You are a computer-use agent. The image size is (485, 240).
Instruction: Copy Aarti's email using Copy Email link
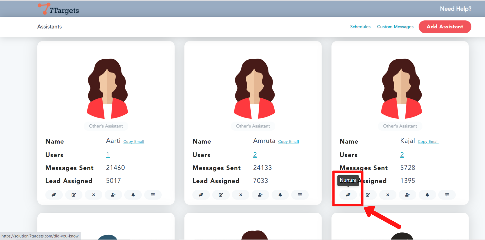pyautogui.click(x=134, y=142)
